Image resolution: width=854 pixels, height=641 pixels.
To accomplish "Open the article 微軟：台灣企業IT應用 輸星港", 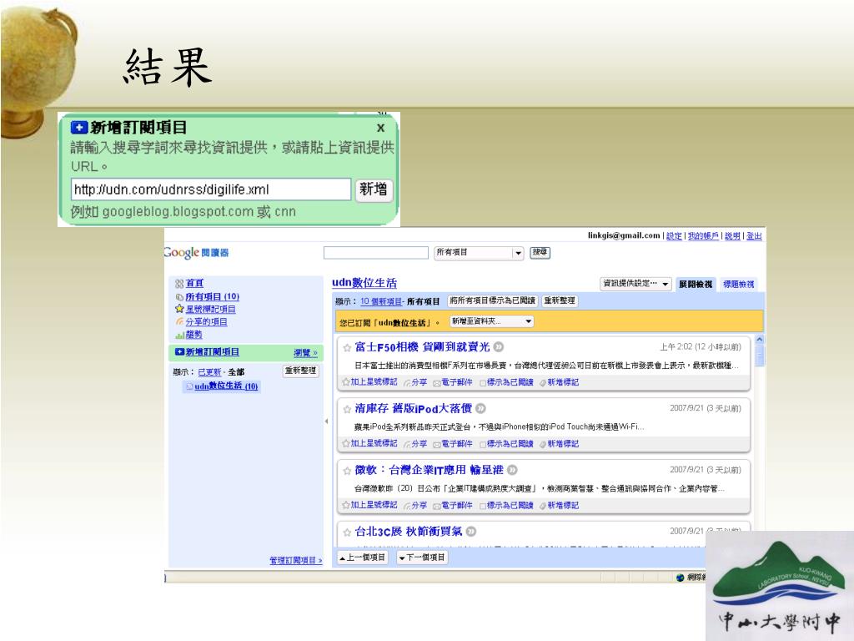I will point(430,471).
